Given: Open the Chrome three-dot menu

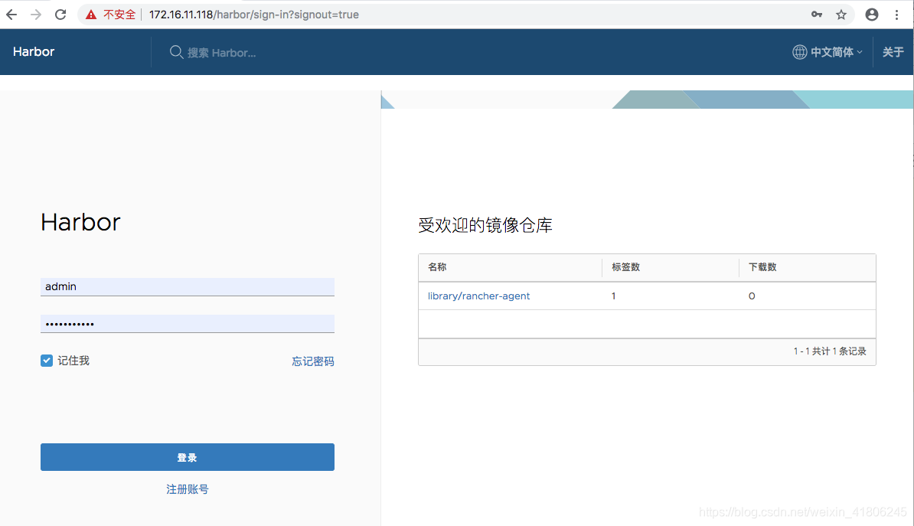Looking at the screenshot, I should coord(896,14).
